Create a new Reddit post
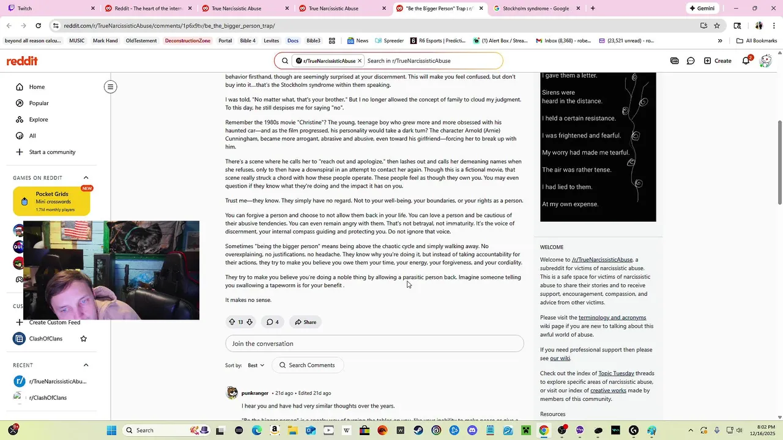 [x=718, y=61]
